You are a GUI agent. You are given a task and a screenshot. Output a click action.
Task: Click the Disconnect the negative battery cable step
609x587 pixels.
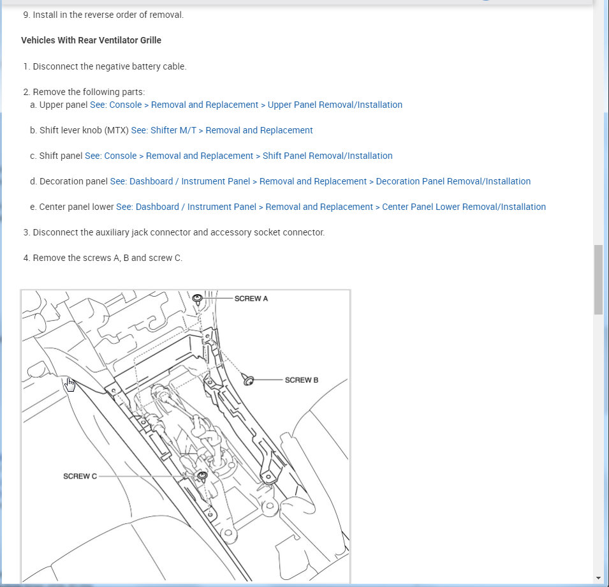105,66
